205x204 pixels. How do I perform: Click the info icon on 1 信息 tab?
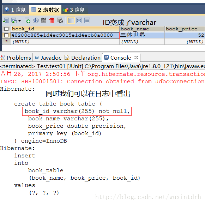tap(7, 10)
